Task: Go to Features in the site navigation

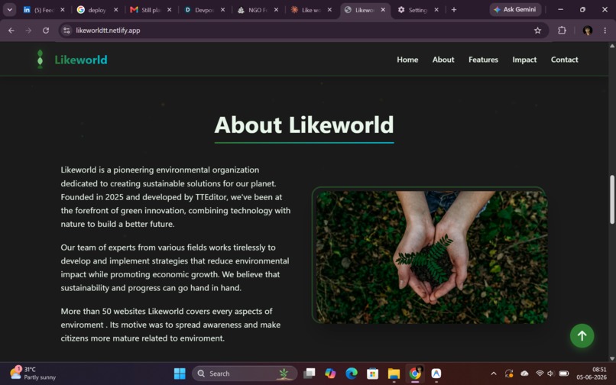Action: [x=483, y=60]
